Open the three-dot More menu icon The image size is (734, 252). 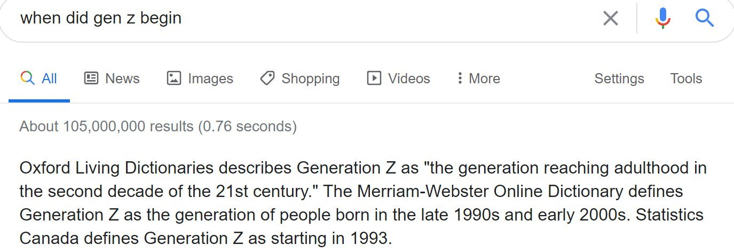click(459, 78)
